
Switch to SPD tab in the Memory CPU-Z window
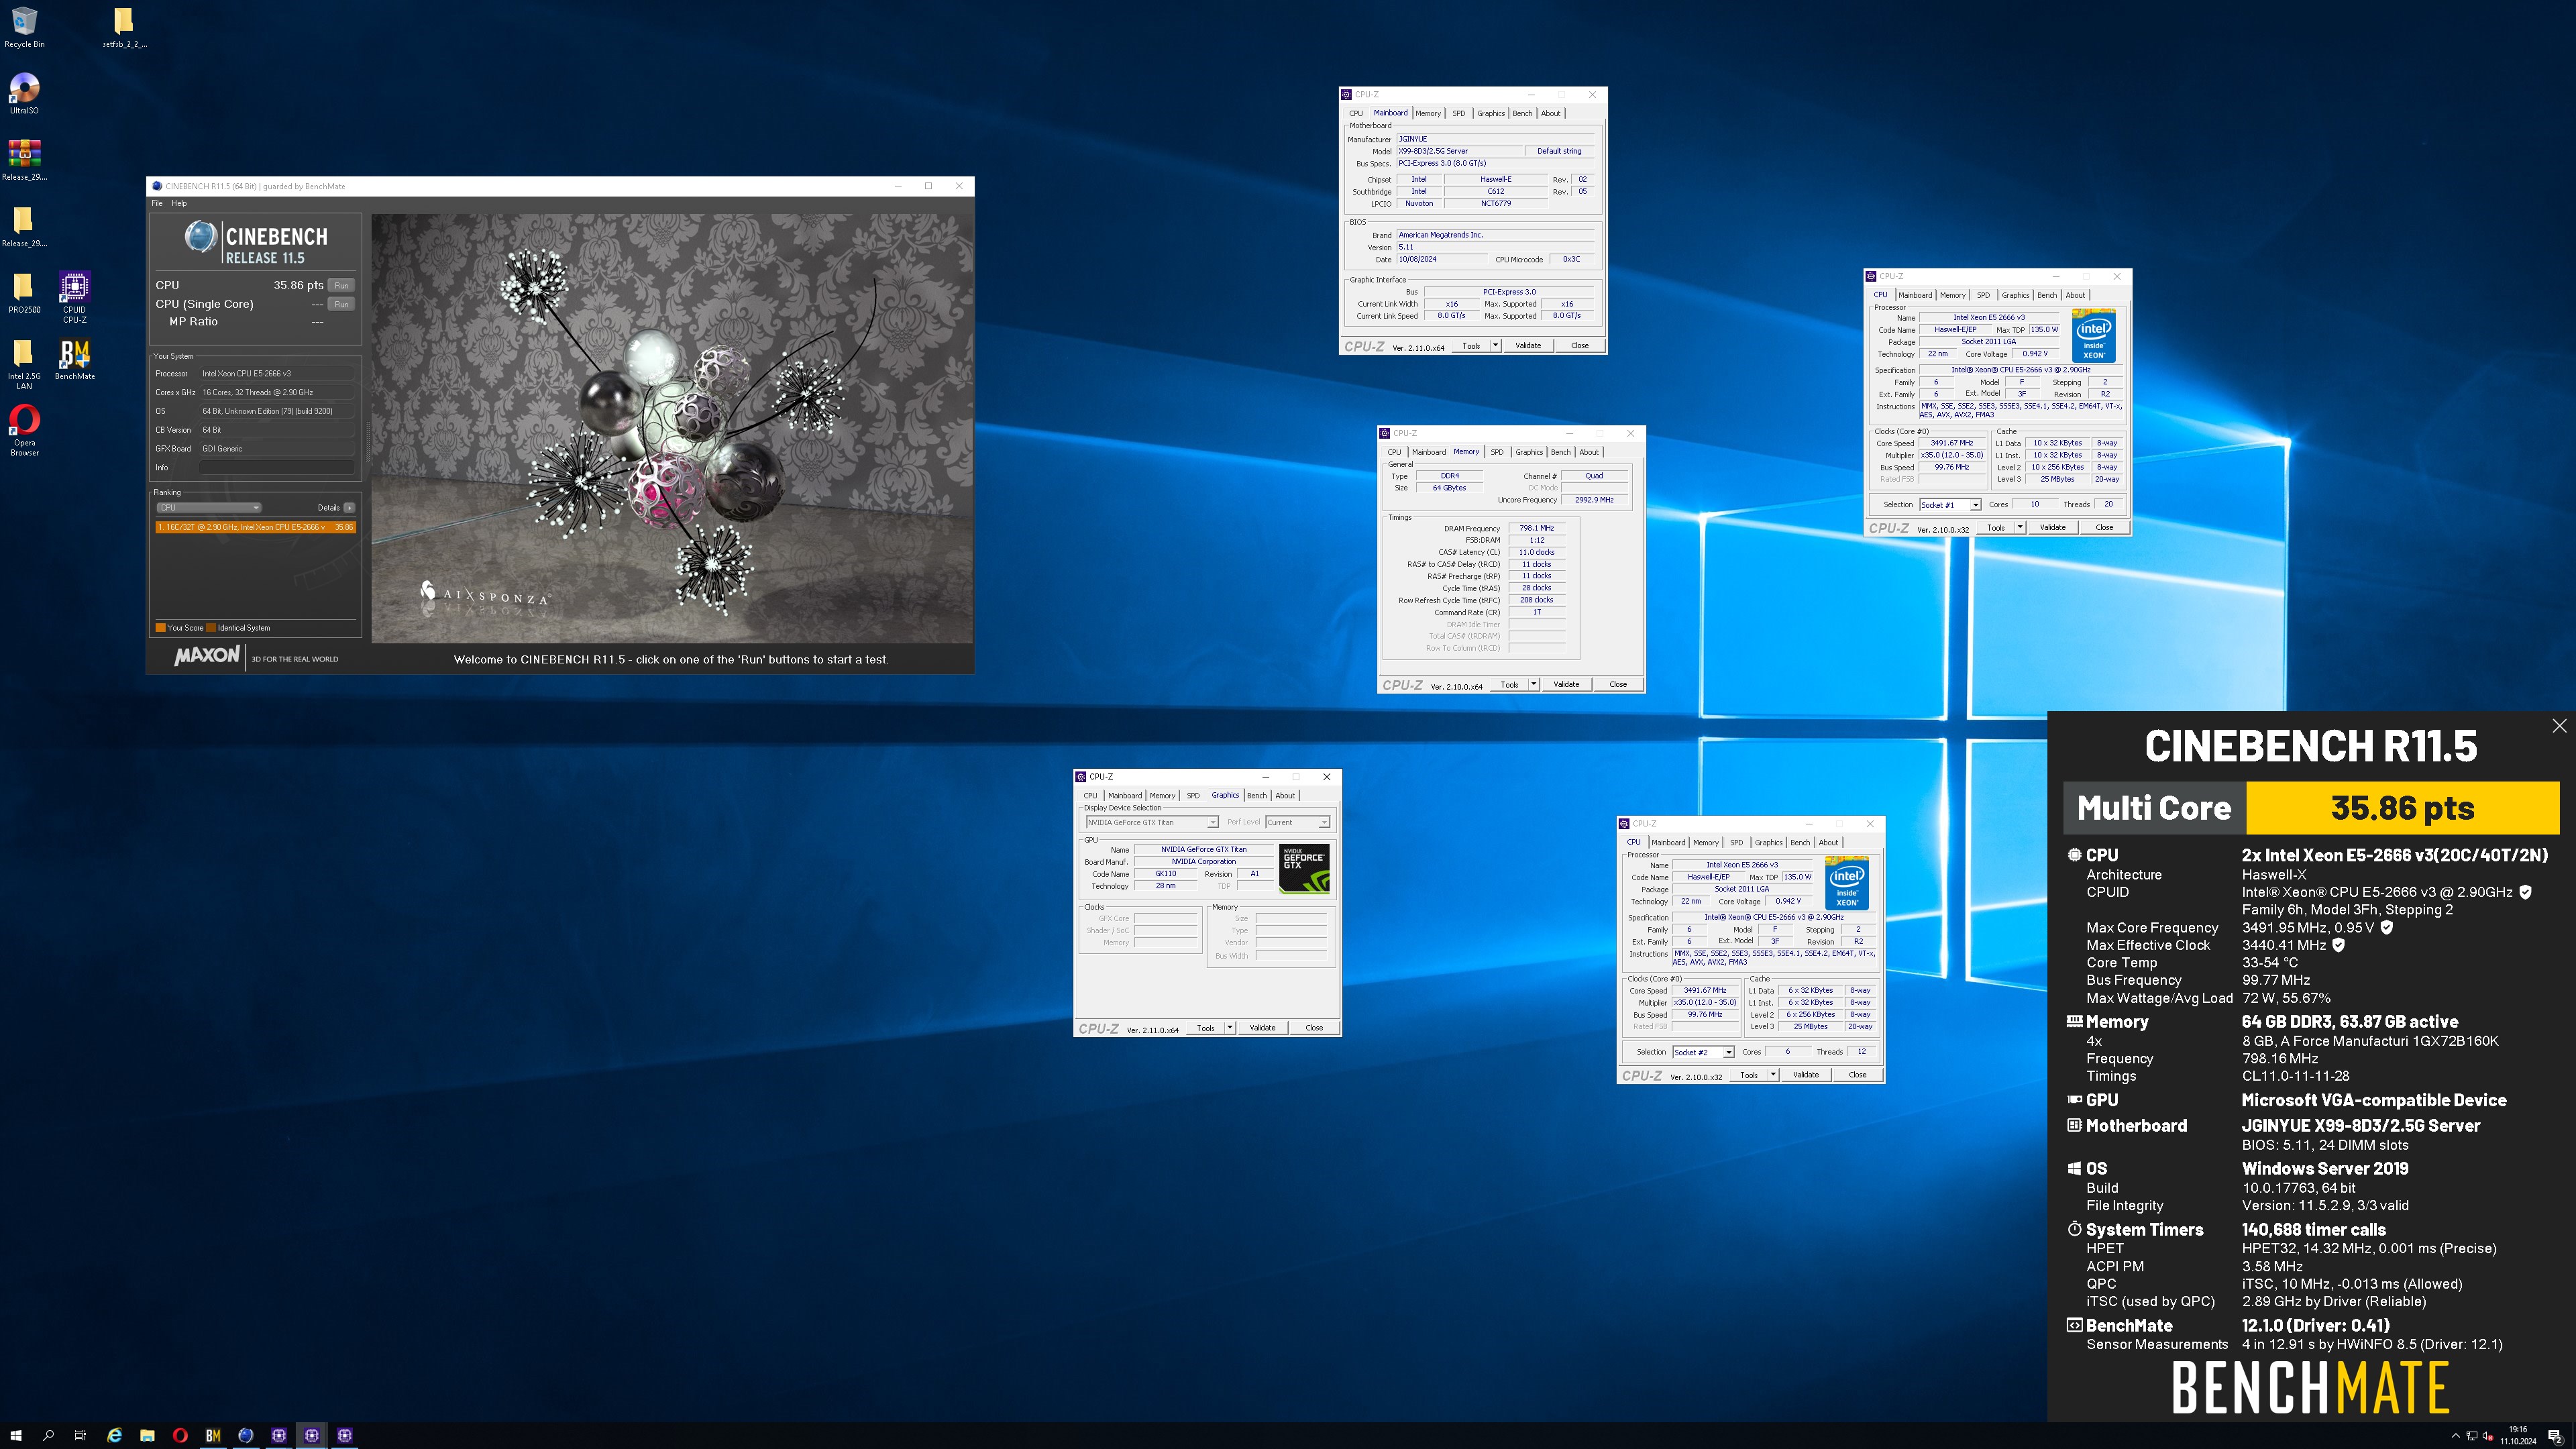pyautogui.click(x=1497, y=452)
